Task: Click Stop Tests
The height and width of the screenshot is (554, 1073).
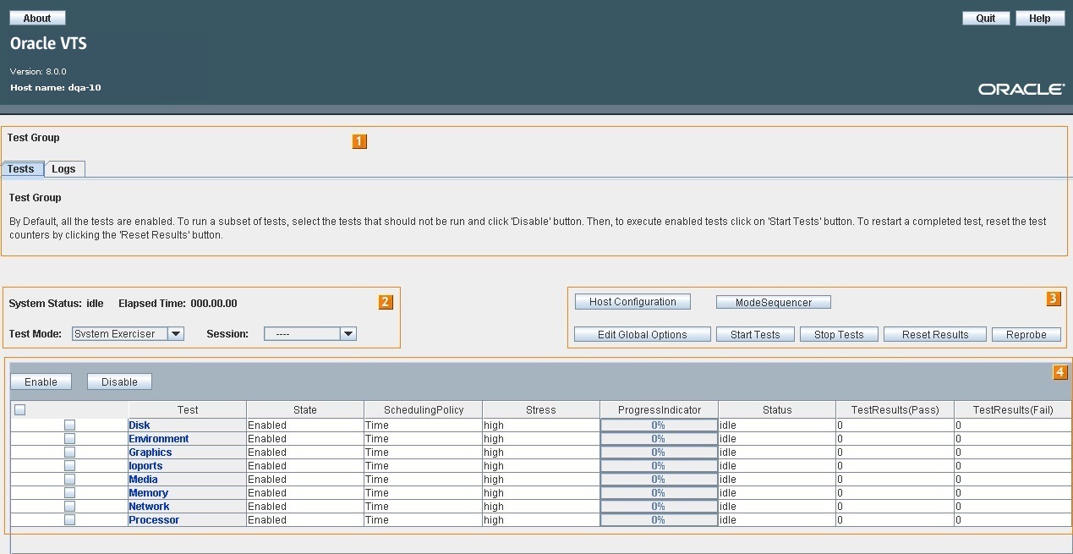Action: (839, 334)
